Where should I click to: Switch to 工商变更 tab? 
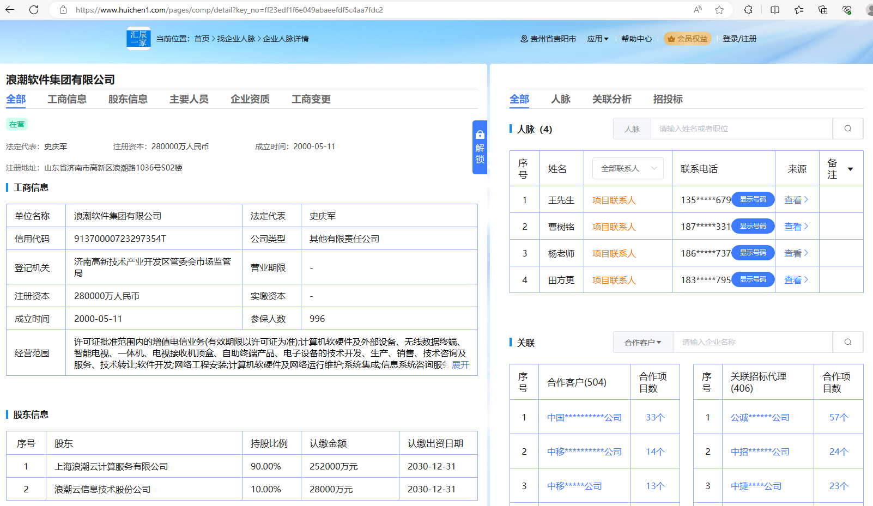pyautogui.click(x=311, y=99)
